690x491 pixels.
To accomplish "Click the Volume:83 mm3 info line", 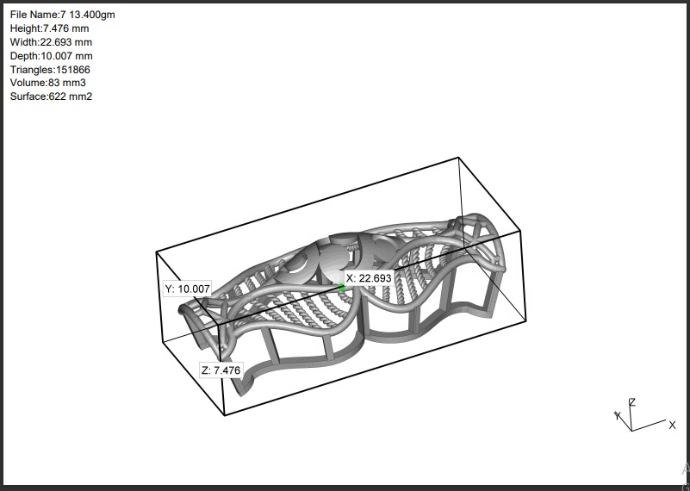I will coord(48,83).
